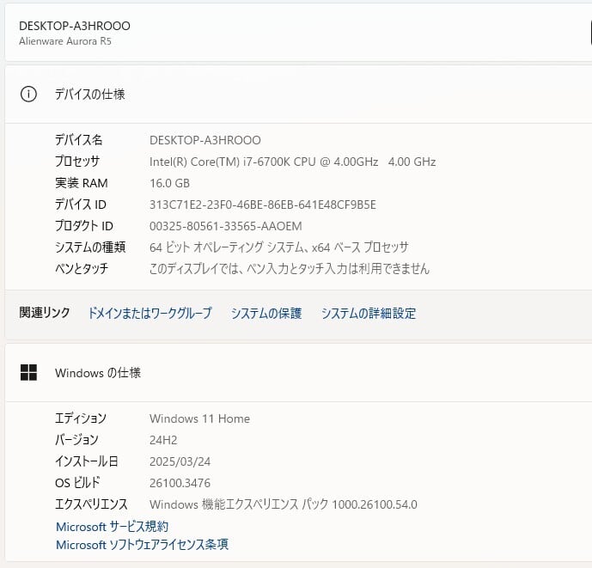Click the プロダクト ID value 00325-80561-33565-AAOEM
This screenshot has height=568, width=592.
[226, 226]
